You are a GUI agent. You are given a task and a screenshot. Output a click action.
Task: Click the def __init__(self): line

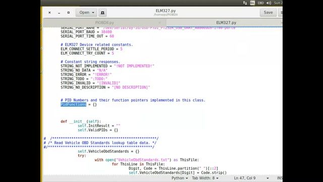click(x=81, y=121)
